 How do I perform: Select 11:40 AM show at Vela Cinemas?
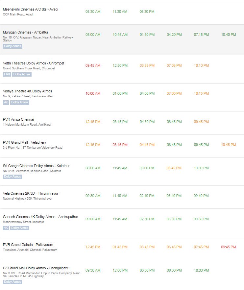[120, 196]
